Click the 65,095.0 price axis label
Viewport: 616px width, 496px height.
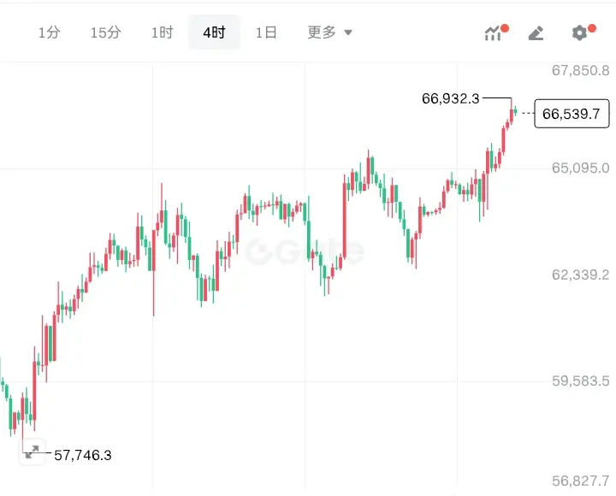click(x=580, y=168)
